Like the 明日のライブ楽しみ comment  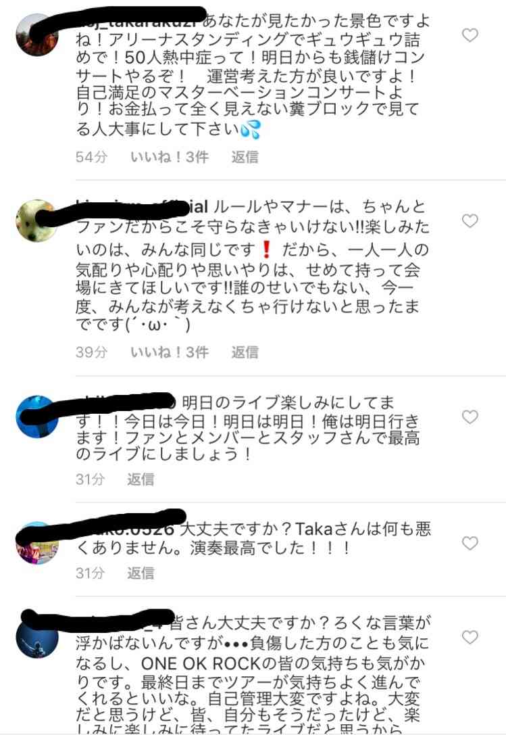click(470, 417)
